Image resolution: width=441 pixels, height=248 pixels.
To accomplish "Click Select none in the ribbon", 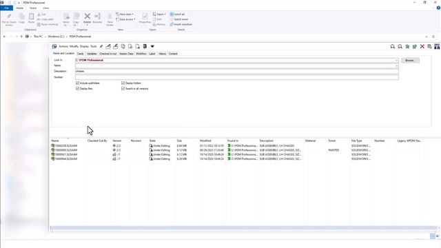I will pos(179,19).
